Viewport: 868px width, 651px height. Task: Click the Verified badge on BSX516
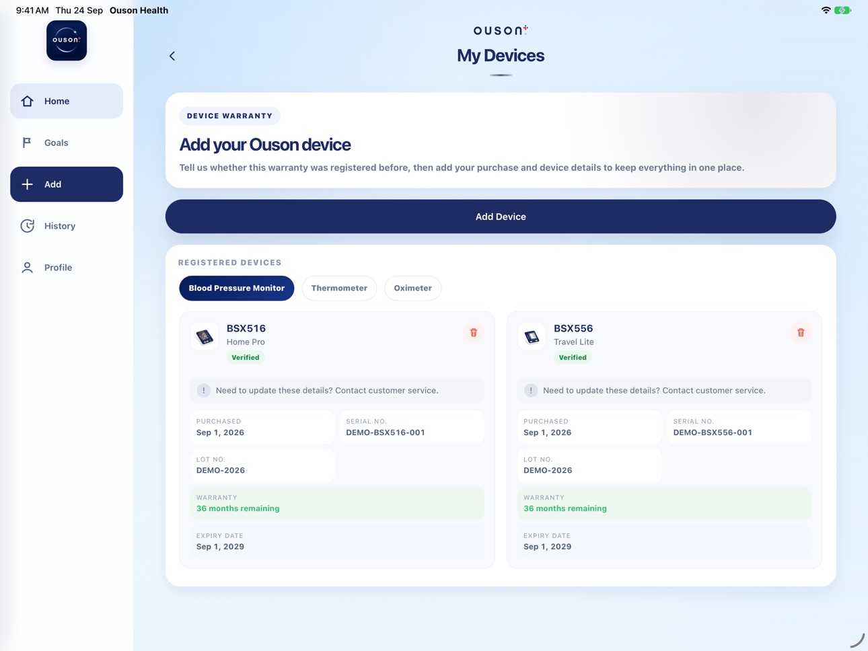tap(246, 358)
